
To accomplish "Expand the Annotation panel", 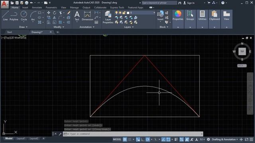I will point(87,27).
